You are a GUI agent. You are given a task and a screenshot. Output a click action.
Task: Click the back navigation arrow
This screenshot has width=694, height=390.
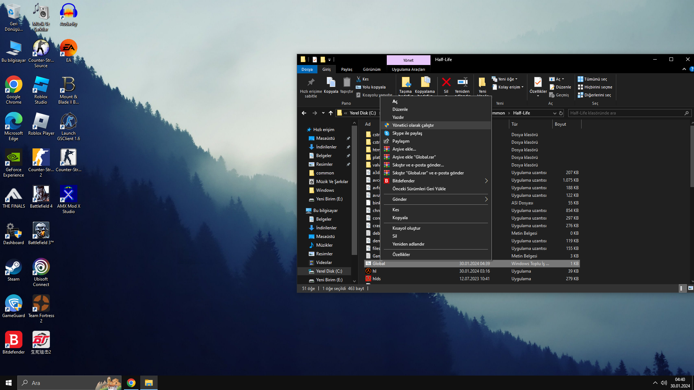(x=304, y=113)
